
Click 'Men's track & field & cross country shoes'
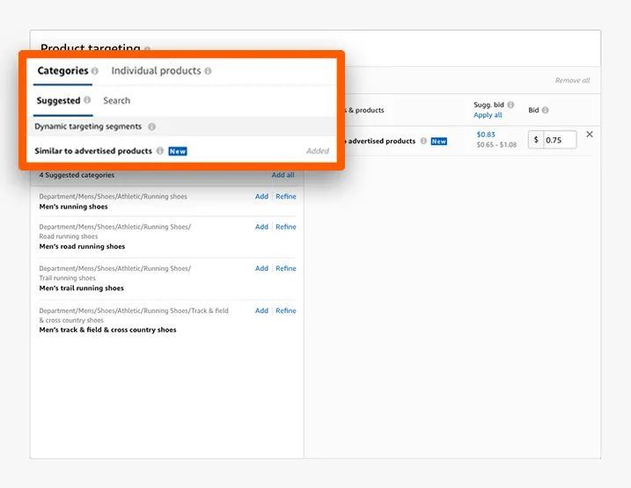107,330
